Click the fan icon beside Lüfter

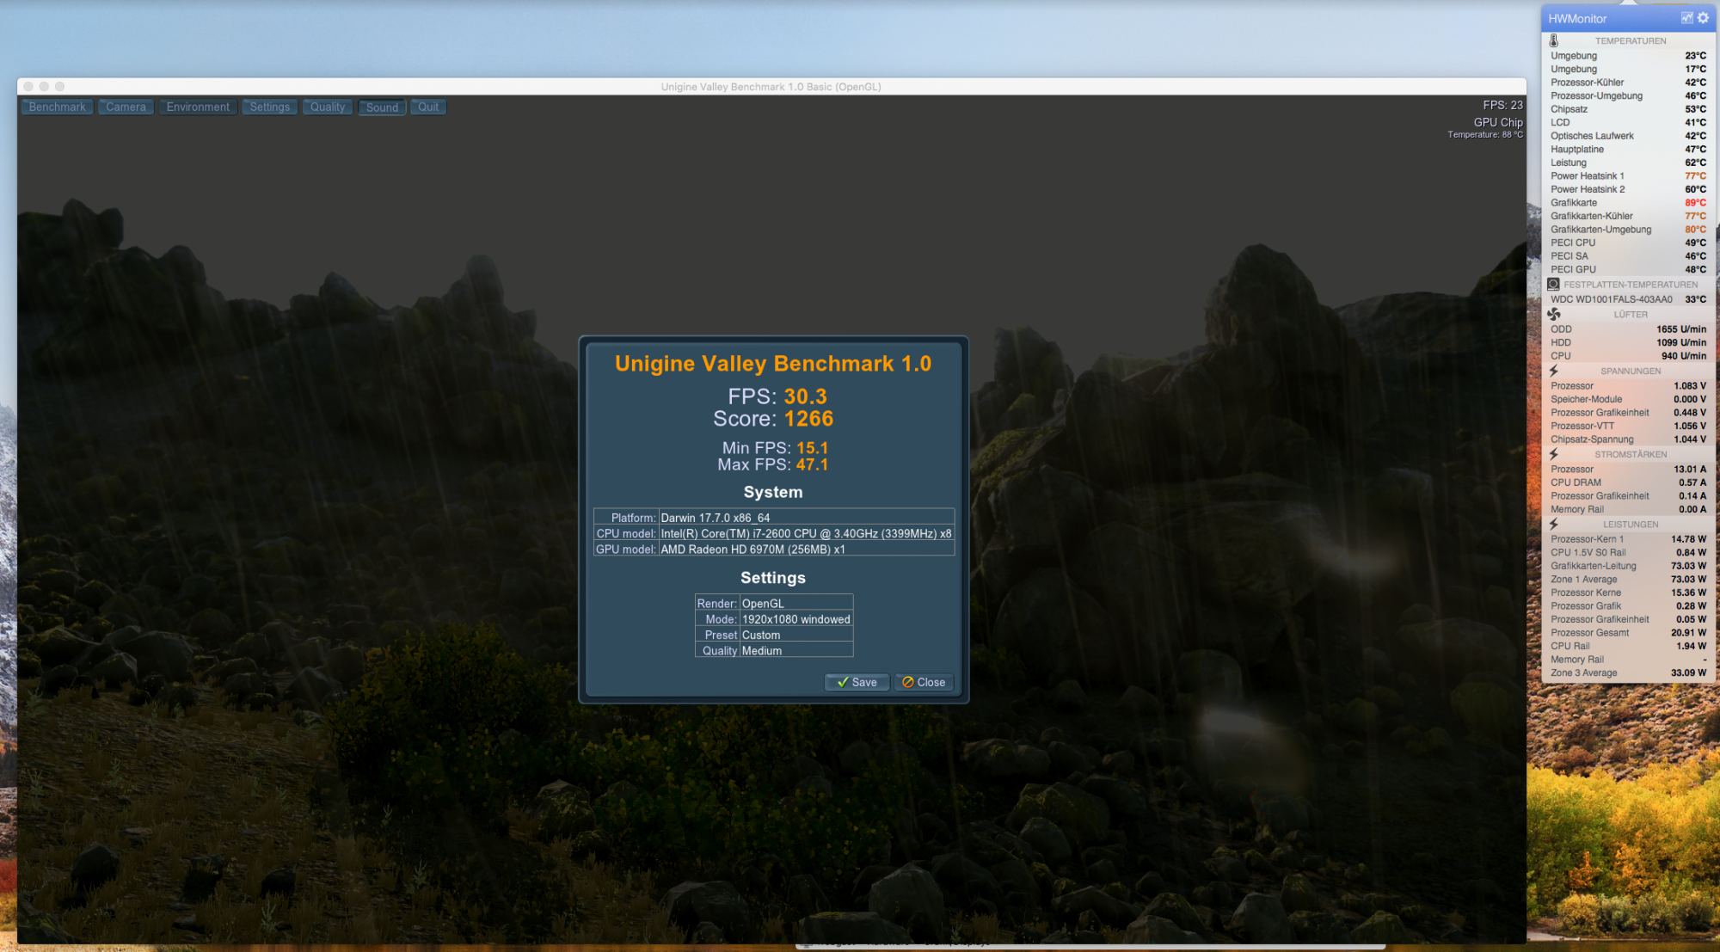pyautogui.click(x=1554, y=314)
